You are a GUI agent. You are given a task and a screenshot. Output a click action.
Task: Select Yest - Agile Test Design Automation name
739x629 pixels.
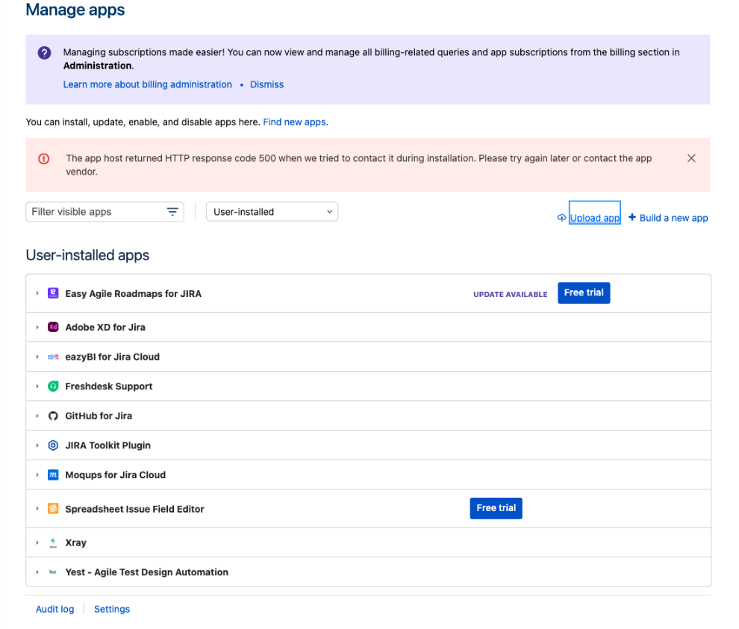point(146,572)
